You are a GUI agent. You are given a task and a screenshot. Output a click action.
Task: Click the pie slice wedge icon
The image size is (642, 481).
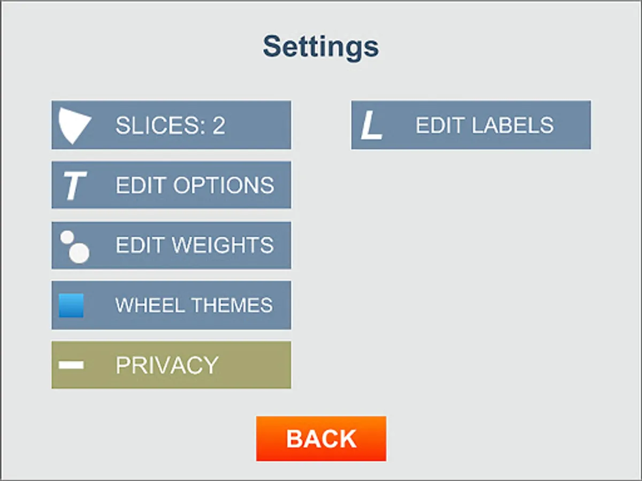pyautogui.click(x=74, y=125)
